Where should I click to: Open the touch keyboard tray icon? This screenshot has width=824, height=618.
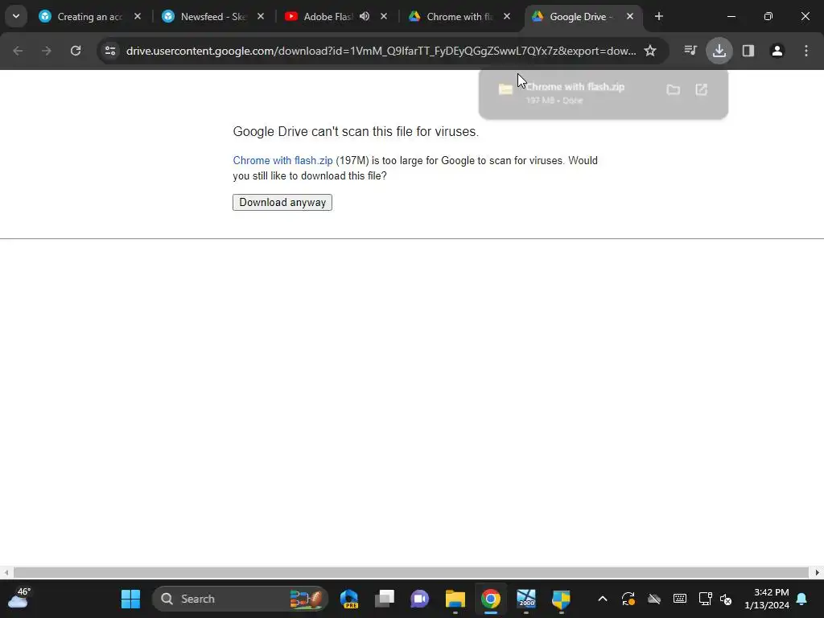click(679, 599)
